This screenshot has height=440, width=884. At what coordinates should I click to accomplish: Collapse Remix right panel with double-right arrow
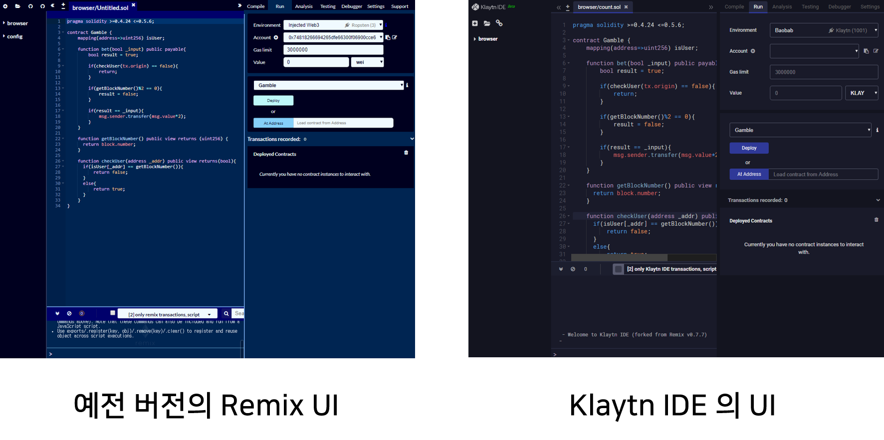(239, 6)
